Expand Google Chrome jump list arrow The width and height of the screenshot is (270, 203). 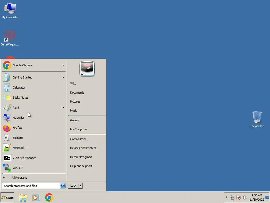(63, 65)
